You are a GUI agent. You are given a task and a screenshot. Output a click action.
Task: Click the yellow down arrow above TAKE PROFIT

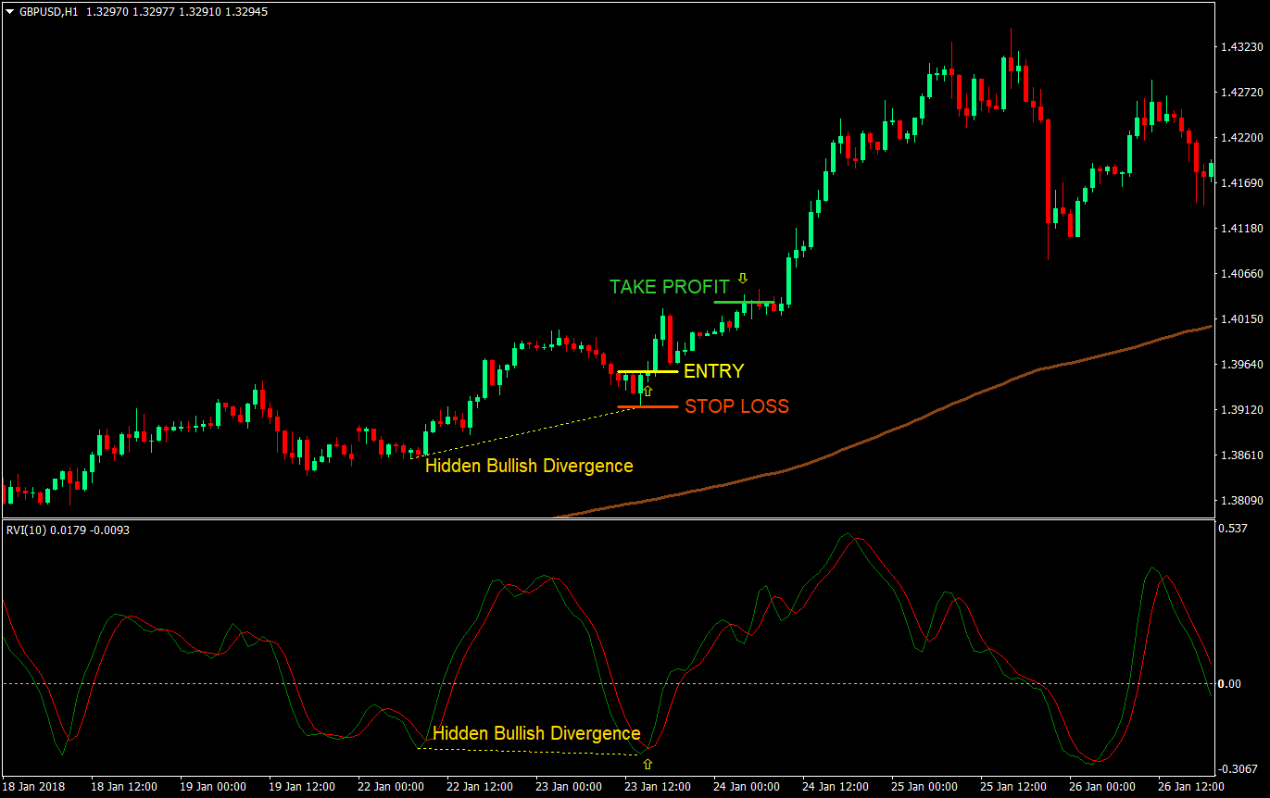(744, 277)
